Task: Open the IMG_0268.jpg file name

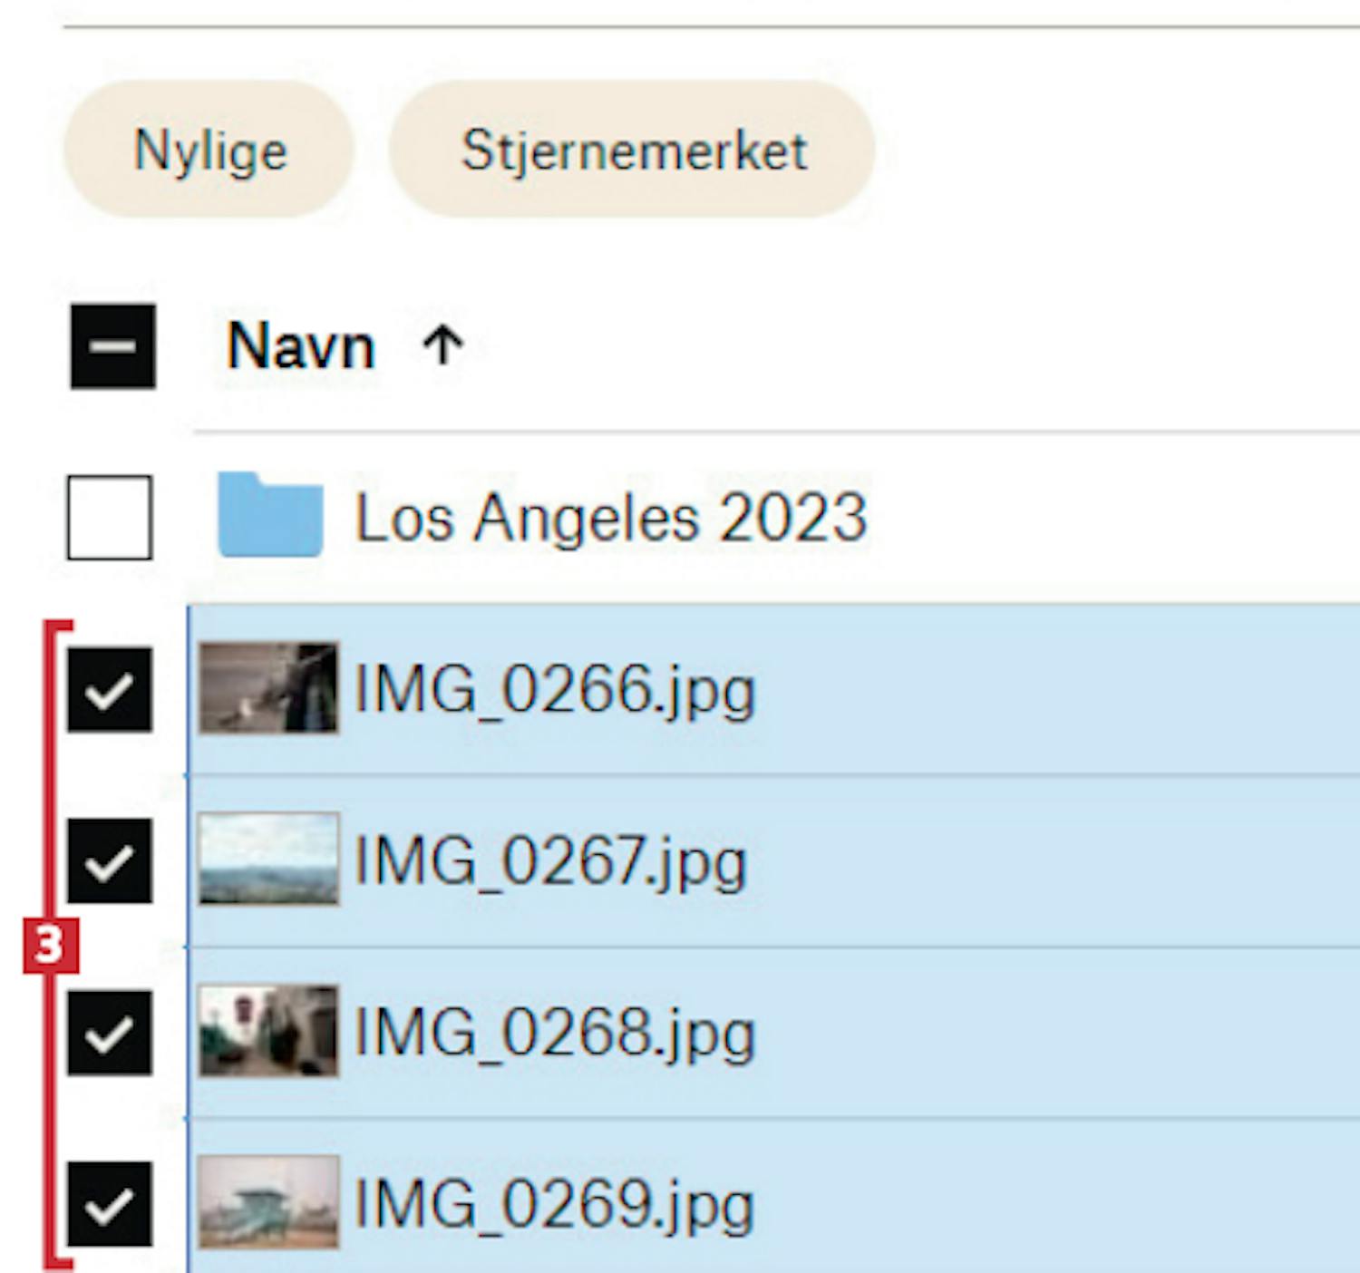Action: (554, 1034)
